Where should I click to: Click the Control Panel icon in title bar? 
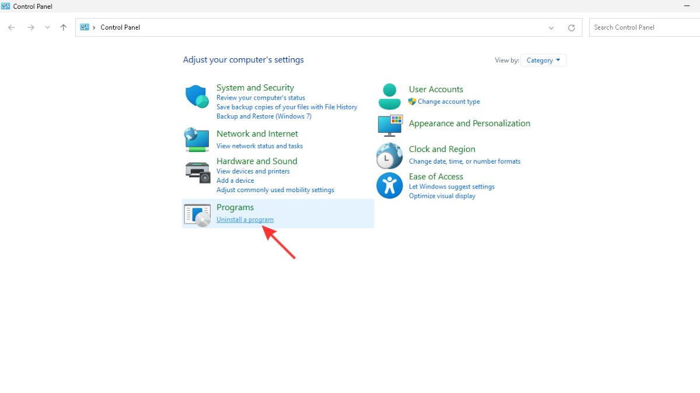coord(6,6)
